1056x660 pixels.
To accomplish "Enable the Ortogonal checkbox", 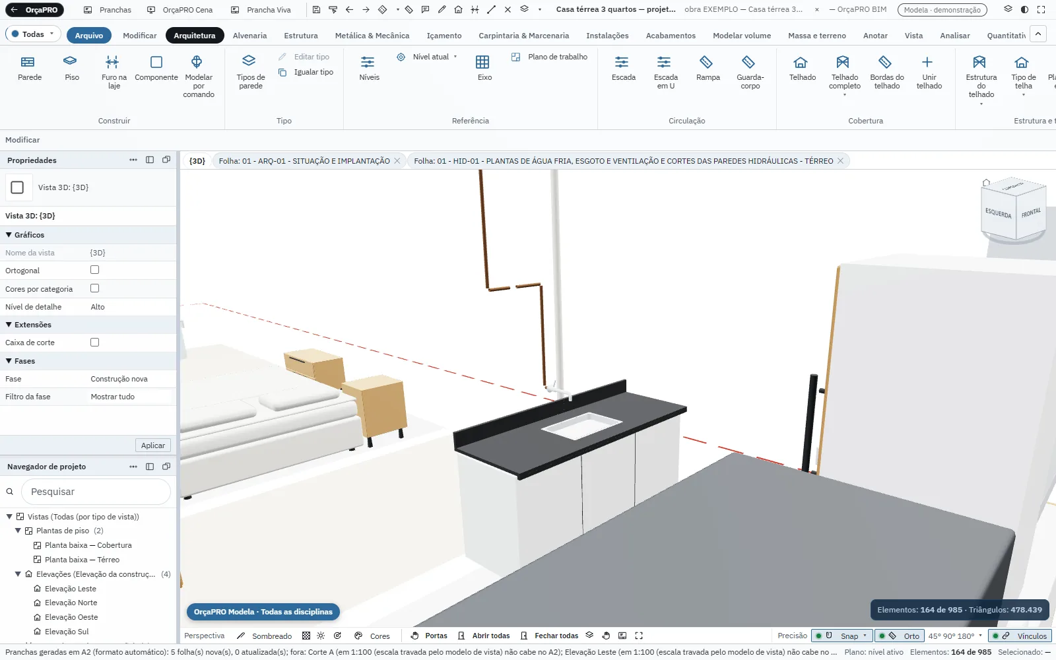I will coord(94,270).
